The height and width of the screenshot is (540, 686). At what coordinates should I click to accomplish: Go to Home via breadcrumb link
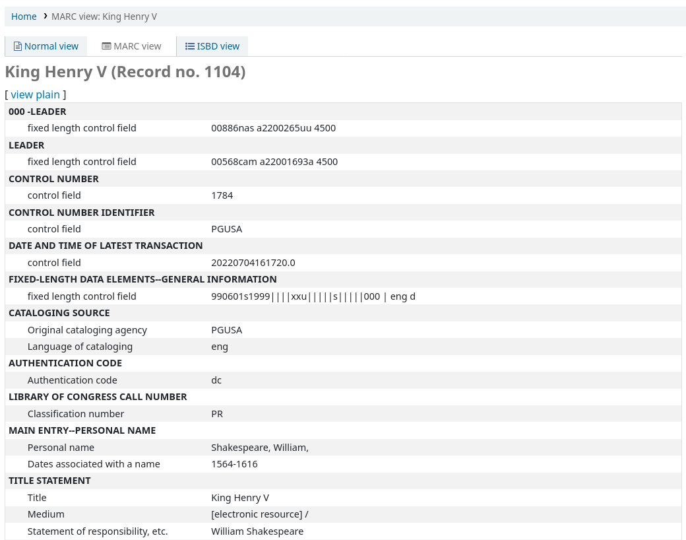pos(24,17)
